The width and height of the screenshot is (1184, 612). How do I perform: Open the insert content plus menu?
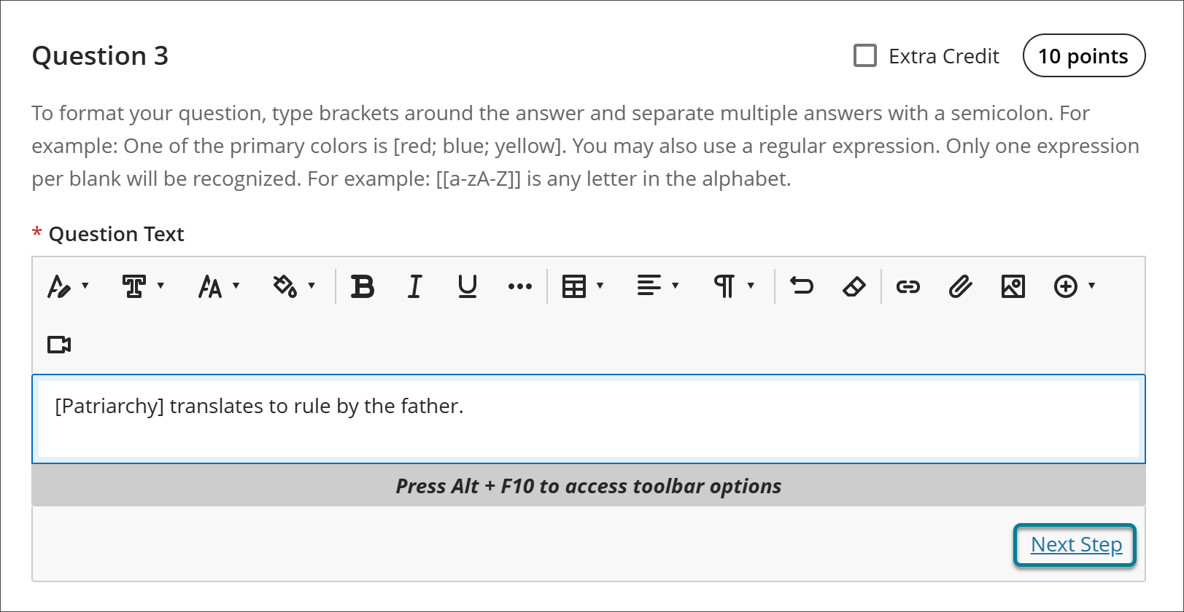[x=1075, y=286]
